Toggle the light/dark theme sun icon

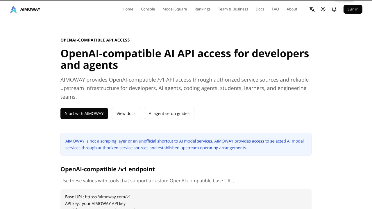coord(323,9)
